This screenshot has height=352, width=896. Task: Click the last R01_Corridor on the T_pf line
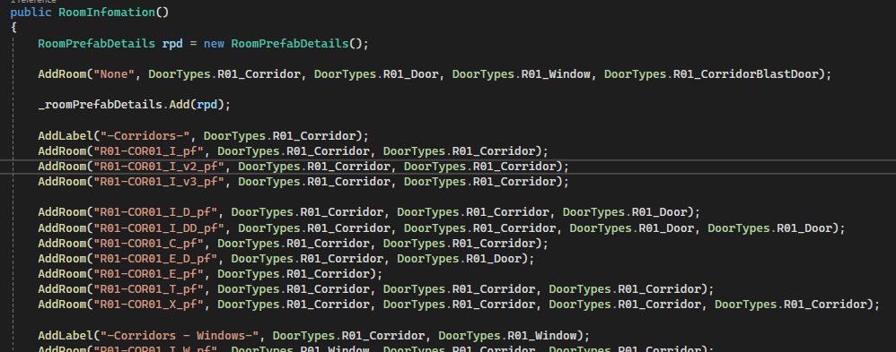click(x=659, y=289)
